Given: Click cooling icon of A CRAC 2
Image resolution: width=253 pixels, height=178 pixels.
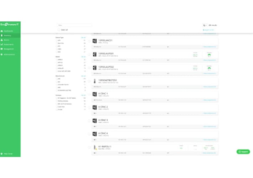Looking at the screenshot, I should click(95, 108).
